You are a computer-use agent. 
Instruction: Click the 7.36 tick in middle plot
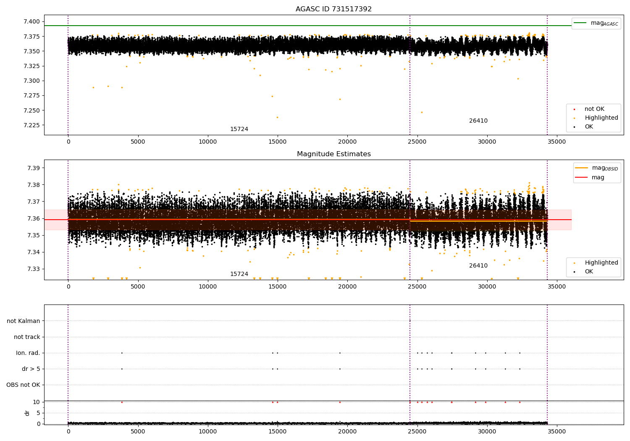[x=34, y=218]
